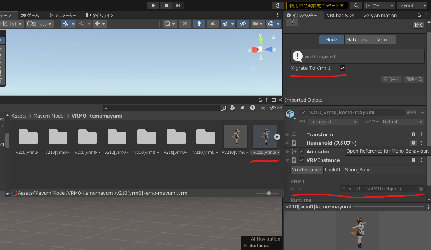Switch to the Materials tab
Screen dimensions: 431x250
[x=357, y=40]
